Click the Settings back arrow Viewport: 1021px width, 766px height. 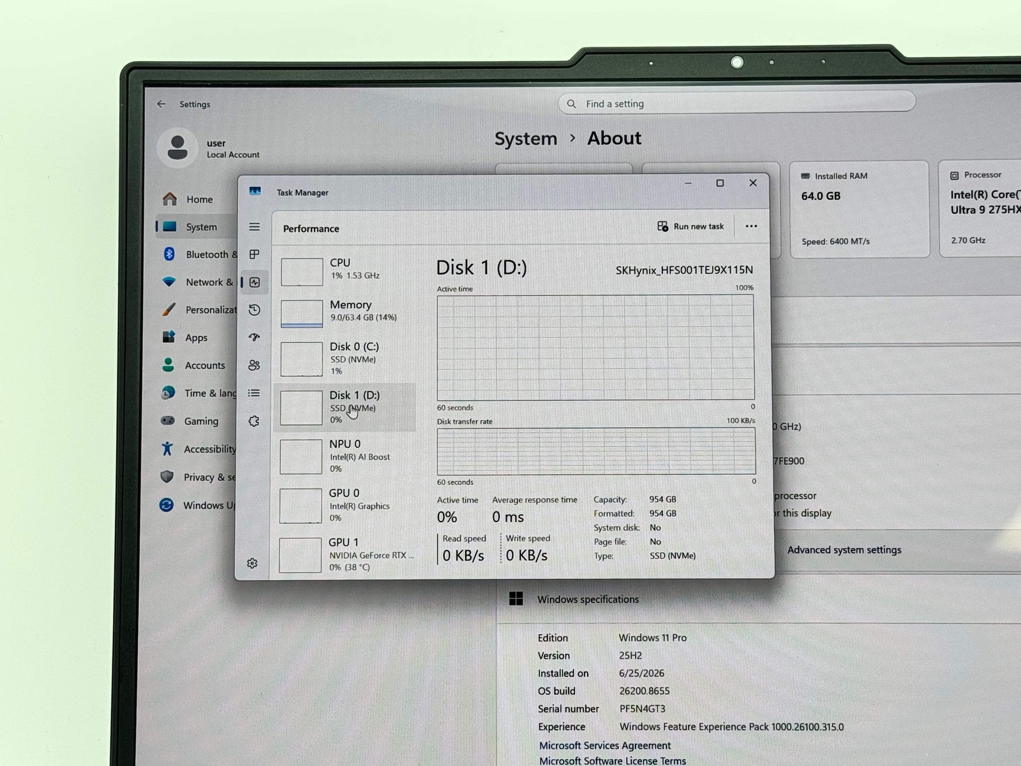tap(161, 104)
